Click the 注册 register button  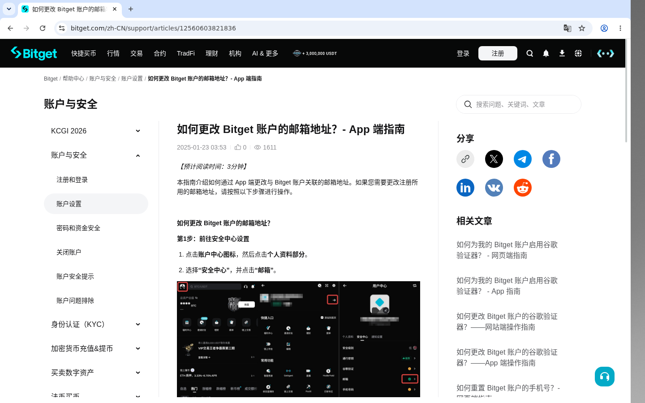tap(498, 53)
